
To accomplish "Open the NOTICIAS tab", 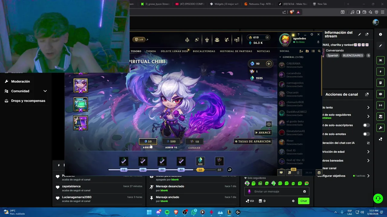I will [263, 51].
